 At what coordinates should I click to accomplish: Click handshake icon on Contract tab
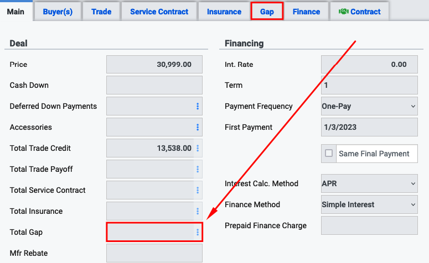click(x=343, y=12)
